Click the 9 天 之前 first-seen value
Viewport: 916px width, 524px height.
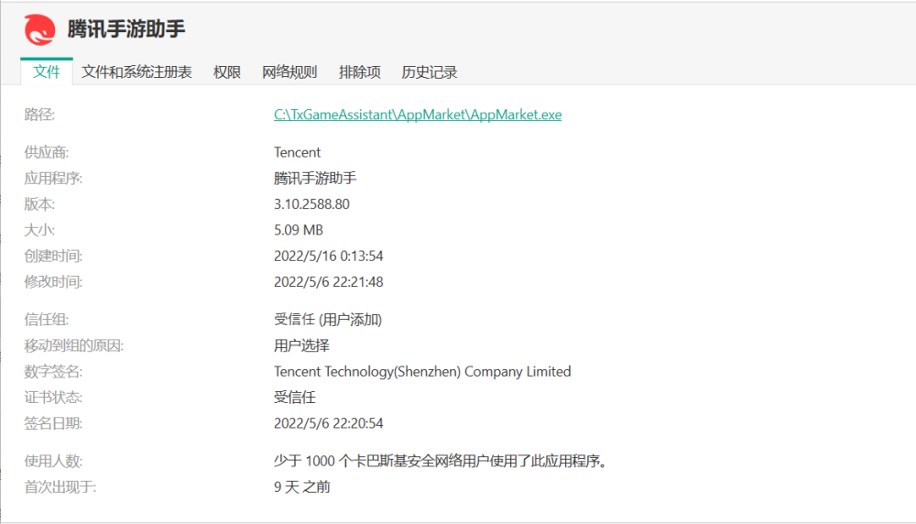(302, 486)
